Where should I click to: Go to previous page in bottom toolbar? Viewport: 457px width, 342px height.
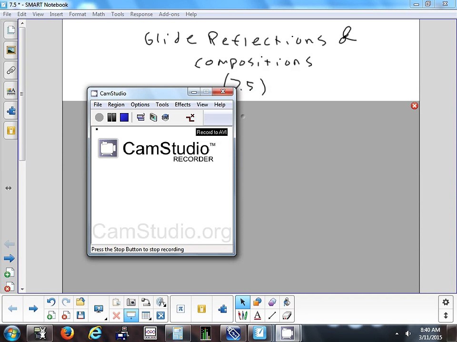pos(12,309)
